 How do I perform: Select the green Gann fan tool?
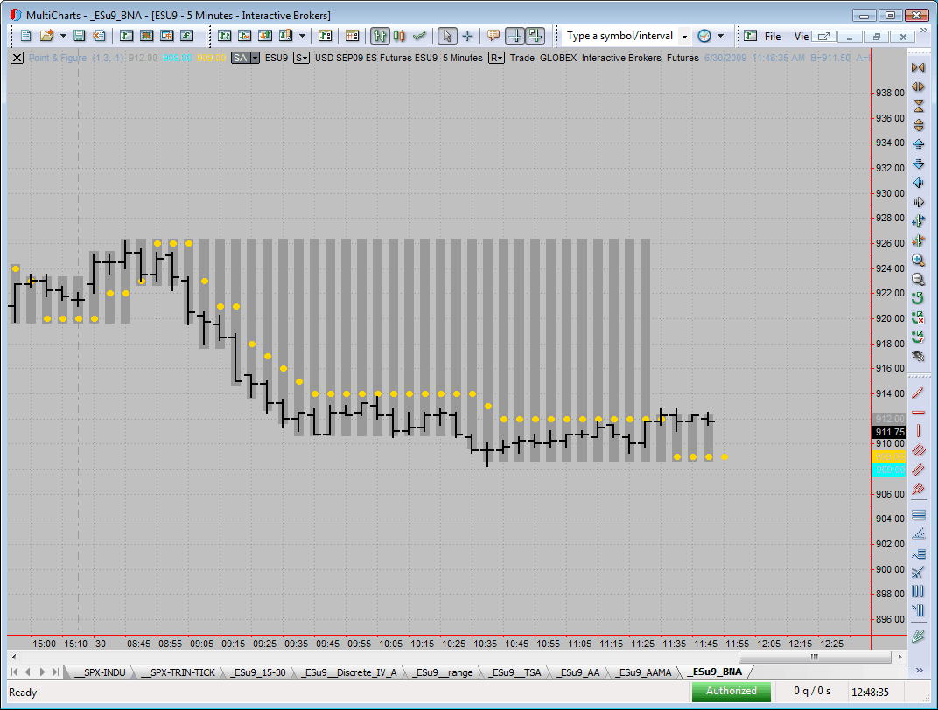click(x=918, y=637)
